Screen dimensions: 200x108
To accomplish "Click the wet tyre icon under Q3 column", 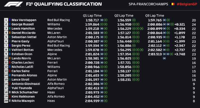I will 164,58.
